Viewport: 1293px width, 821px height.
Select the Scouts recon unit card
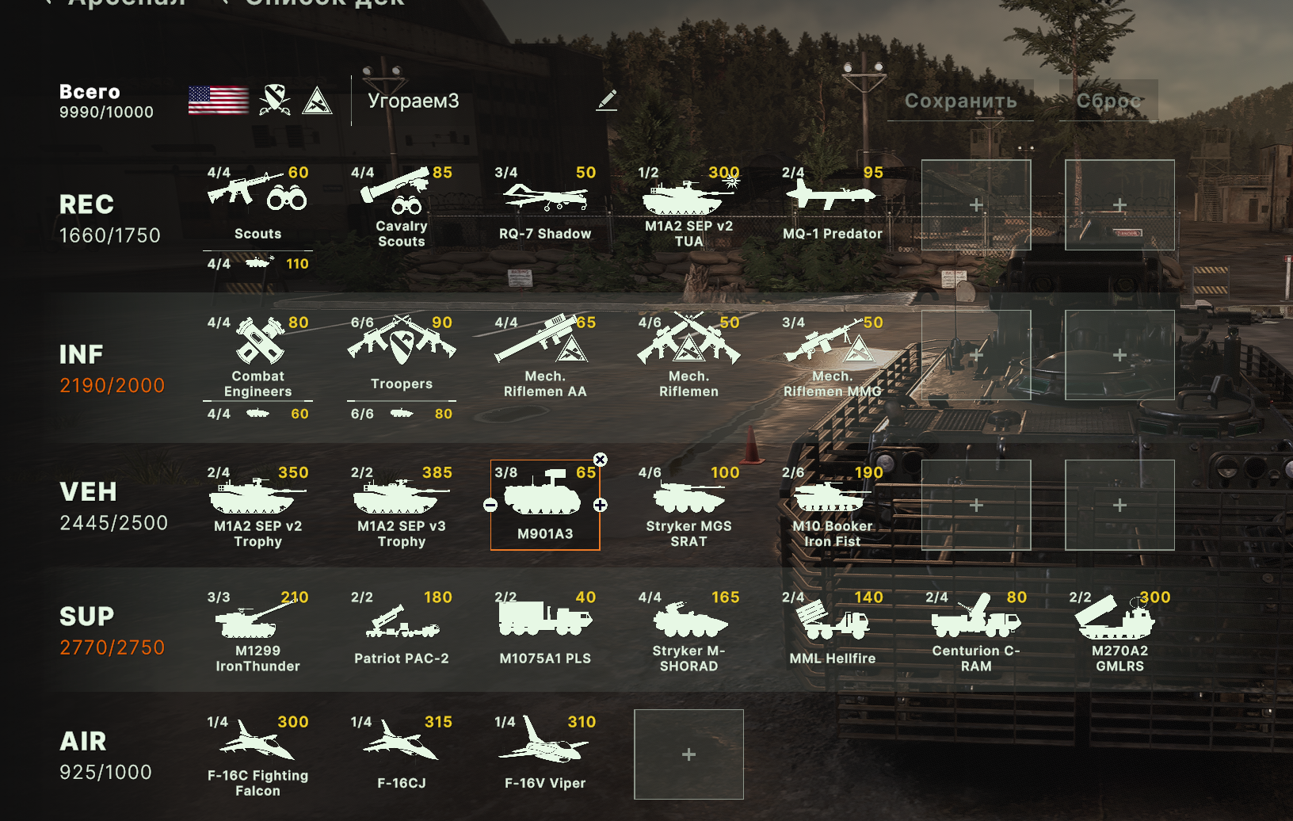point(257,204)
